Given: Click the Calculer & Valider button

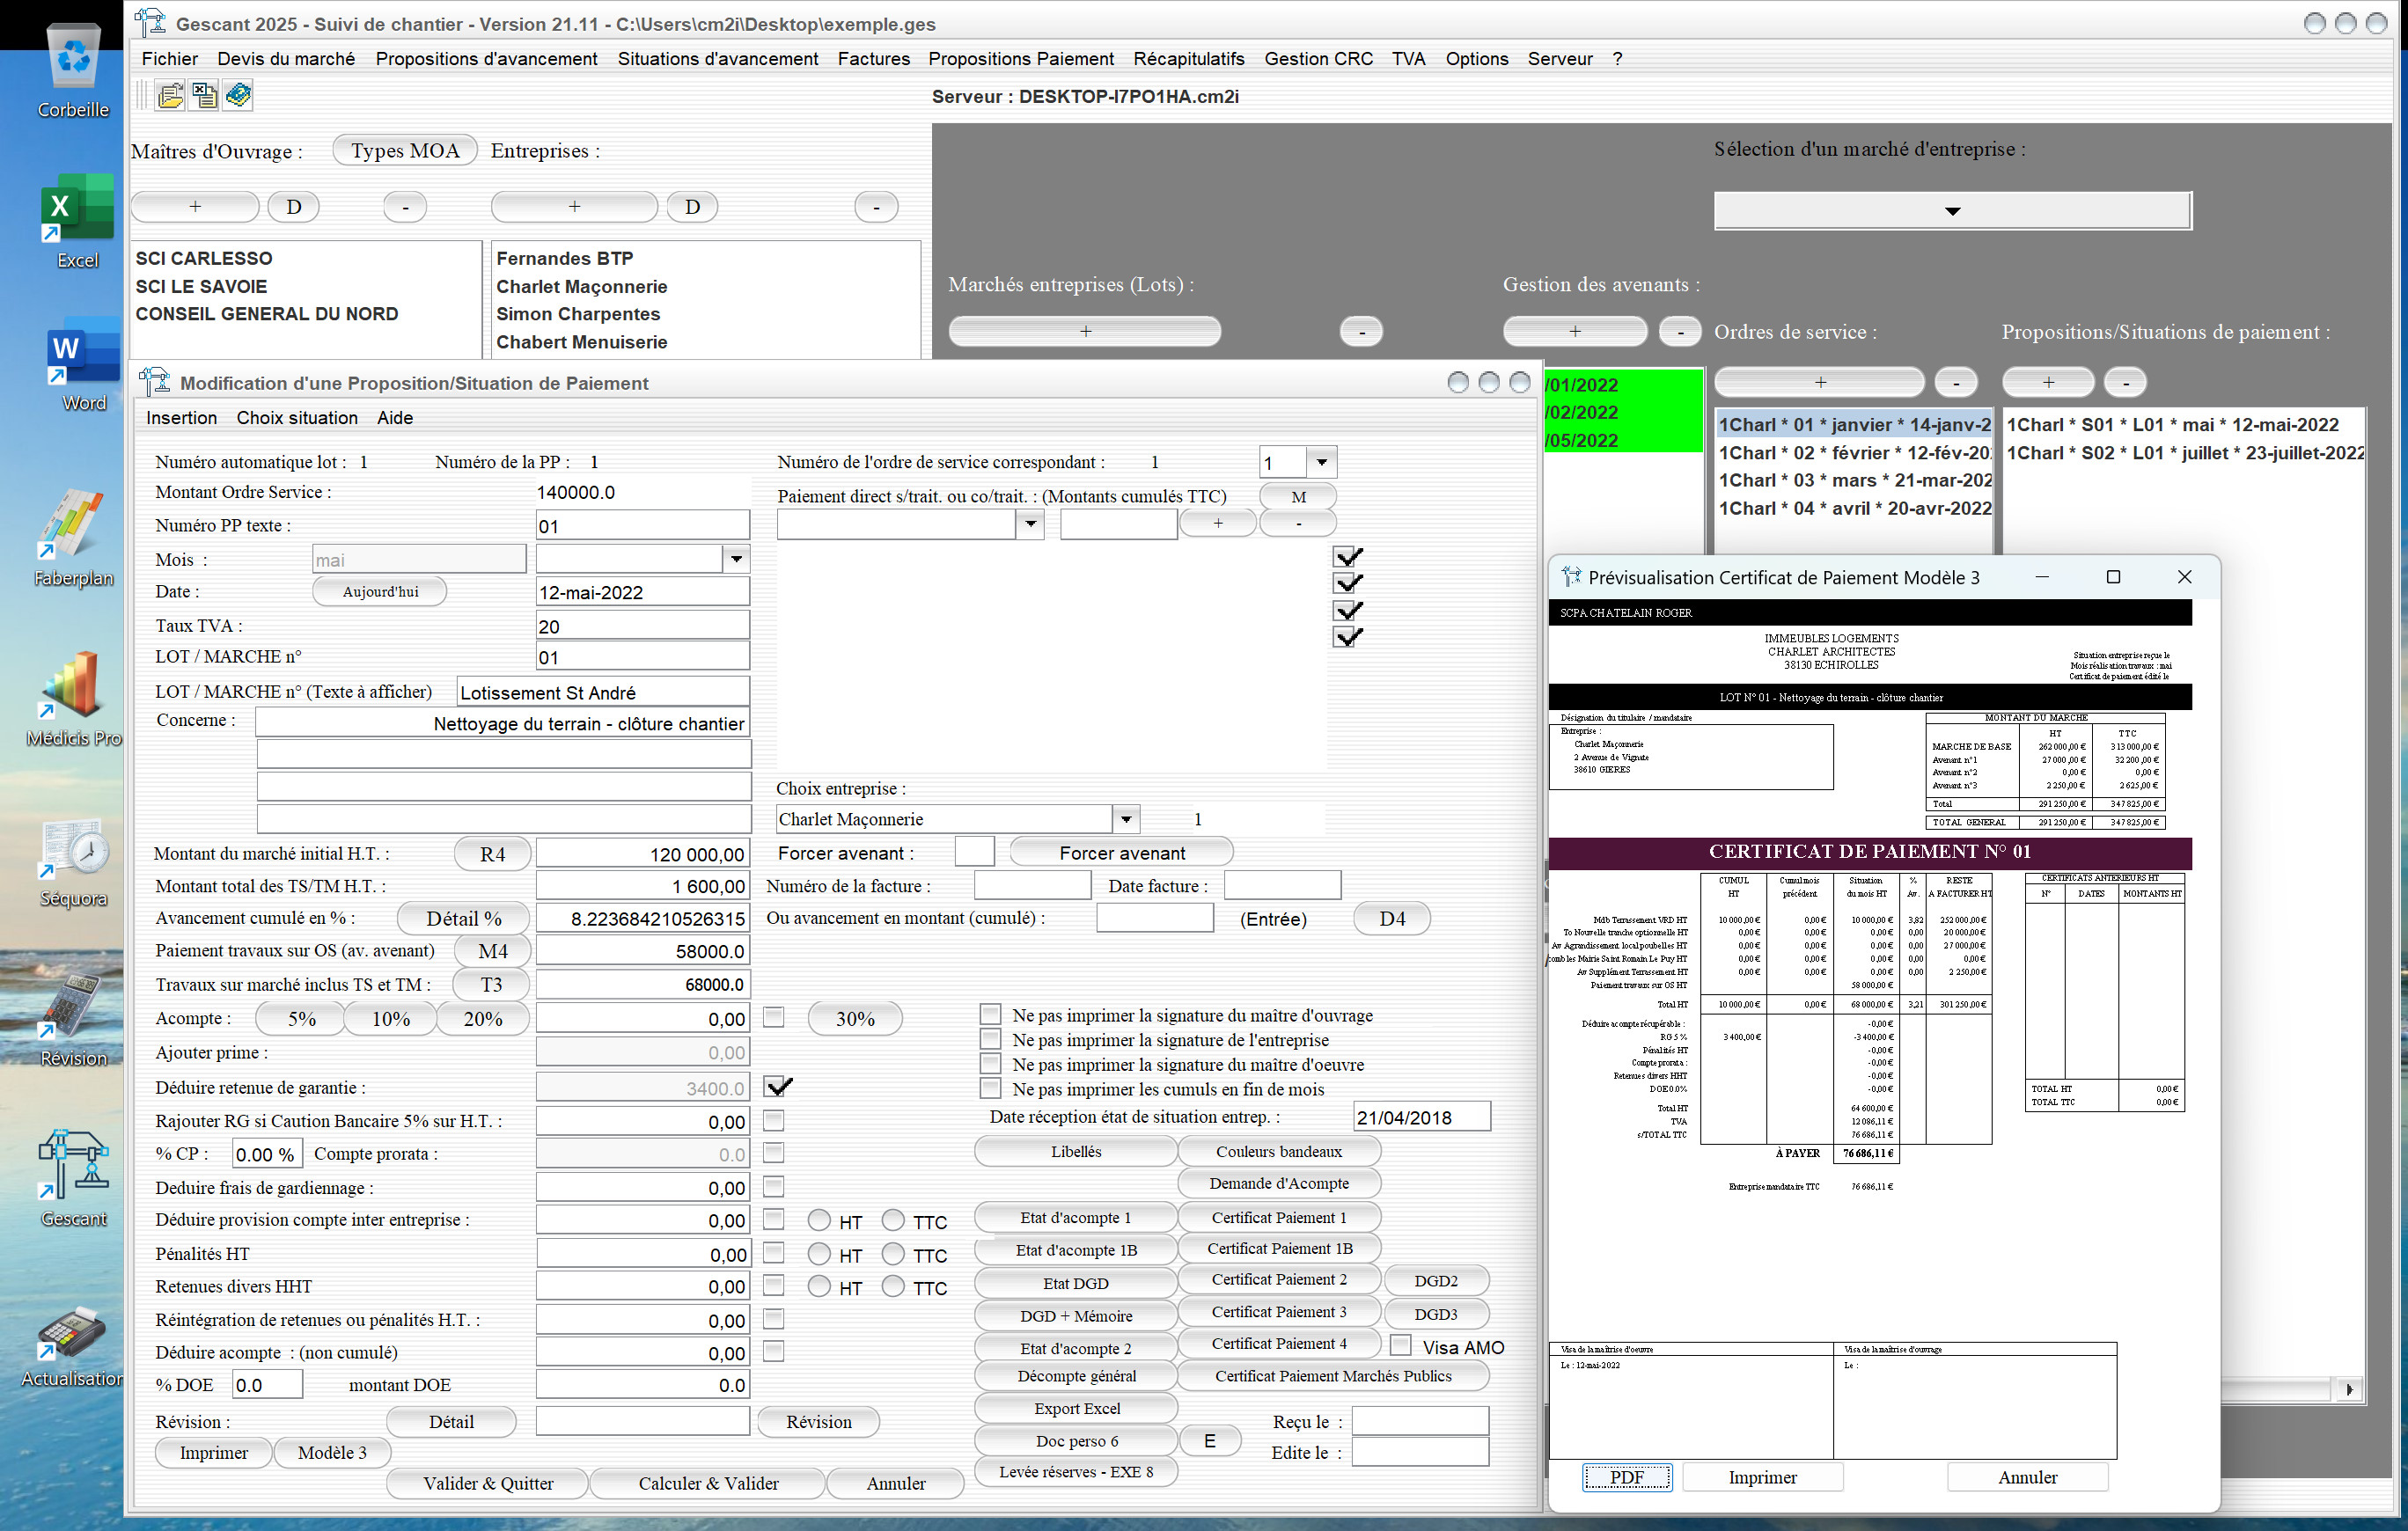Looking at the screenshot, I should point(708,1483).
